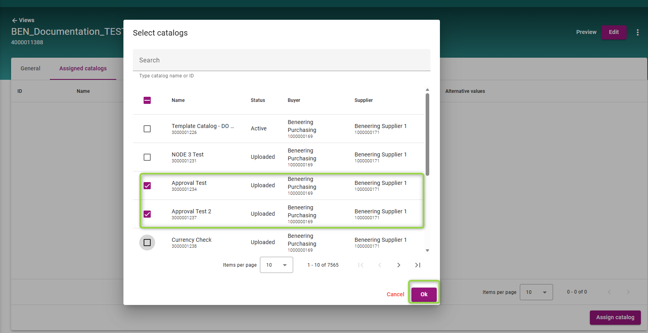
Task: Expand background table items per page dropdown
Action: (536, 292)
